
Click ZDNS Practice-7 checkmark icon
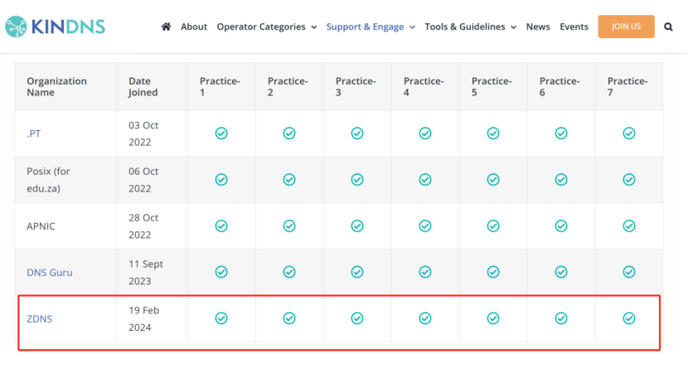coord(629,318)
